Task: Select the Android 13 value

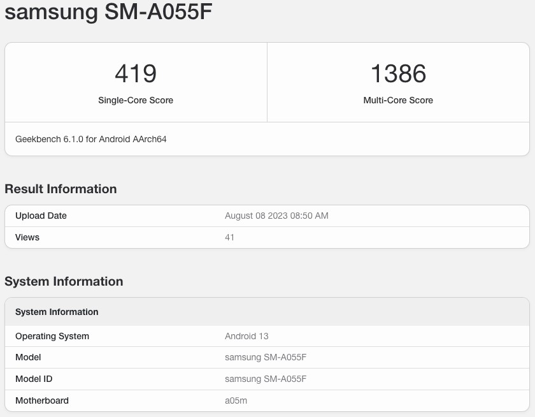Action: 246,337
